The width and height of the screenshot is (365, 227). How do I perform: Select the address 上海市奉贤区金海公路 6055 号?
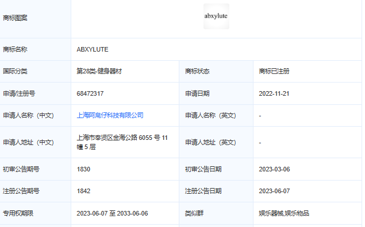(x=118, y=138)
